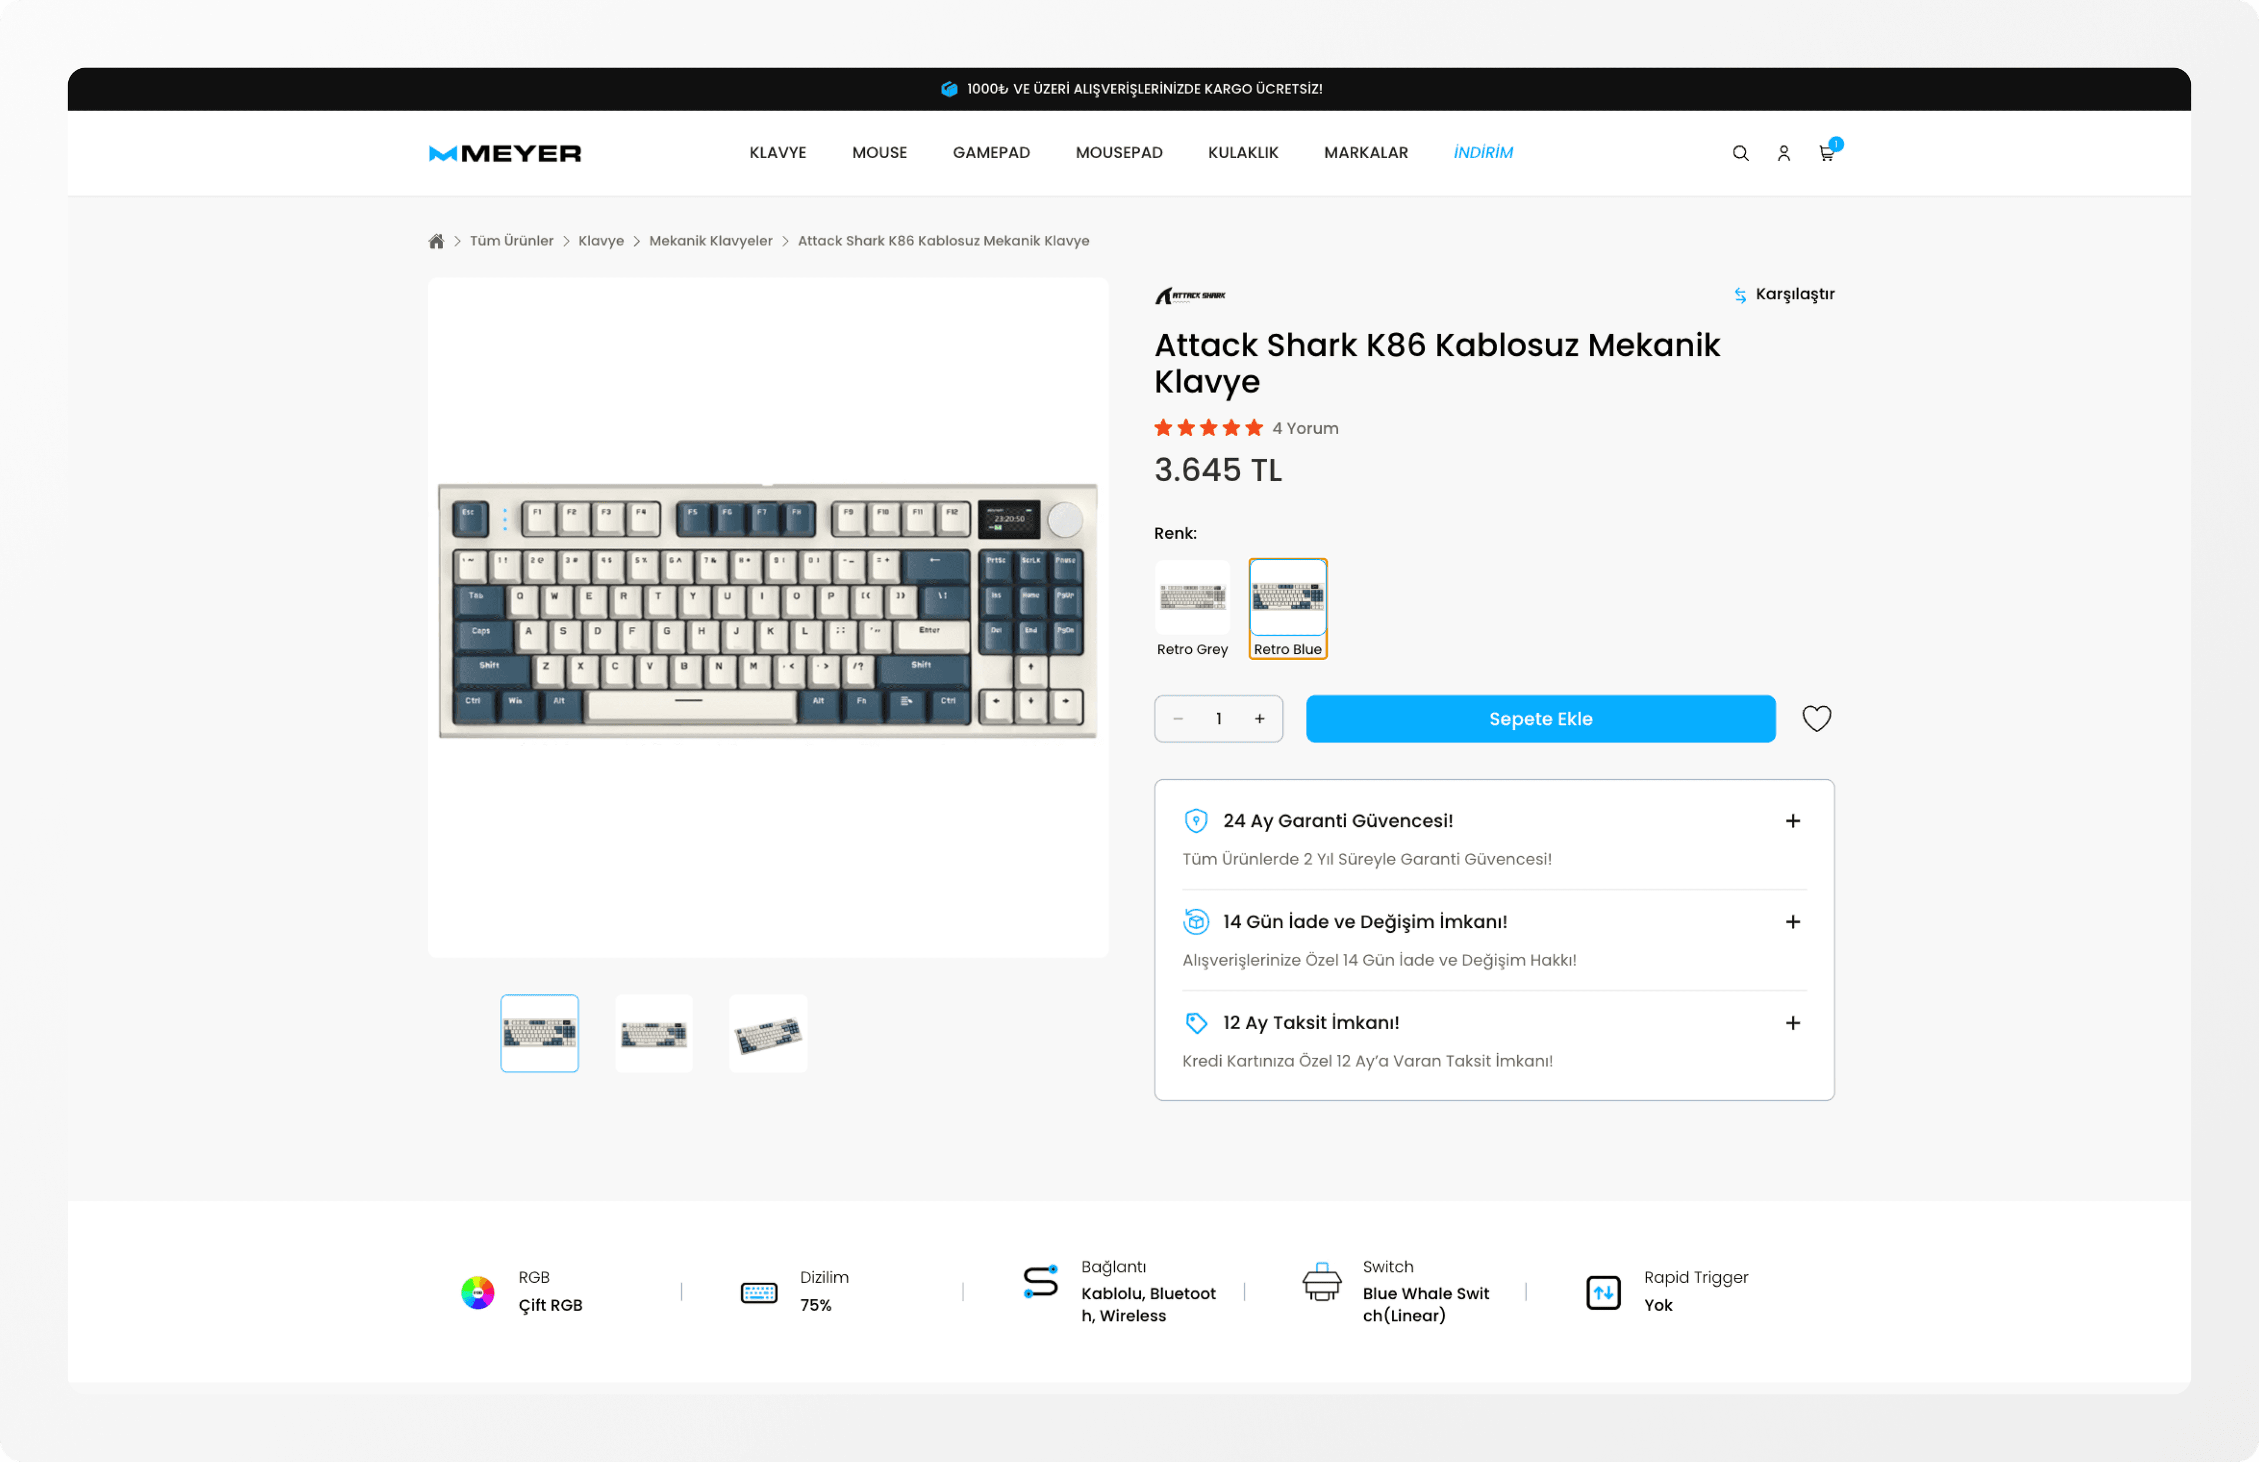Viewport: 2259px width, 1462px height.
Task: Open the shopping cart icon
Action: pos(1826,153)
